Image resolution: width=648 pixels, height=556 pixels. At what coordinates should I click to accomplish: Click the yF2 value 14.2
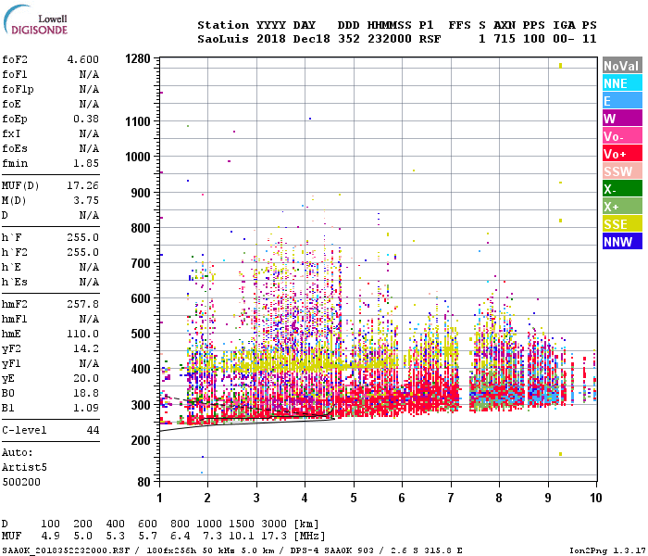tap(86, 348)
